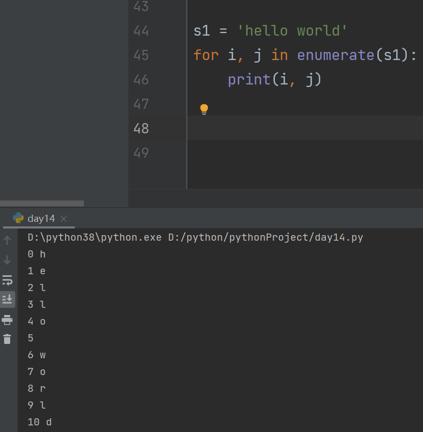Click line number 46 in the gutter
Image resolution: width=423 pixels, height=432 pixels.
141,79
